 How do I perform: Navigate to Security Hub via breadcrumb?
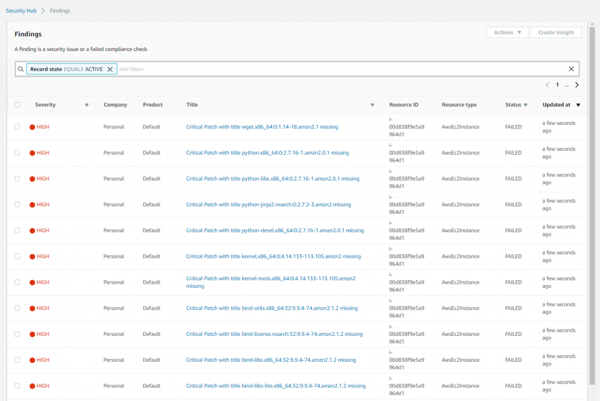(21, 10)
